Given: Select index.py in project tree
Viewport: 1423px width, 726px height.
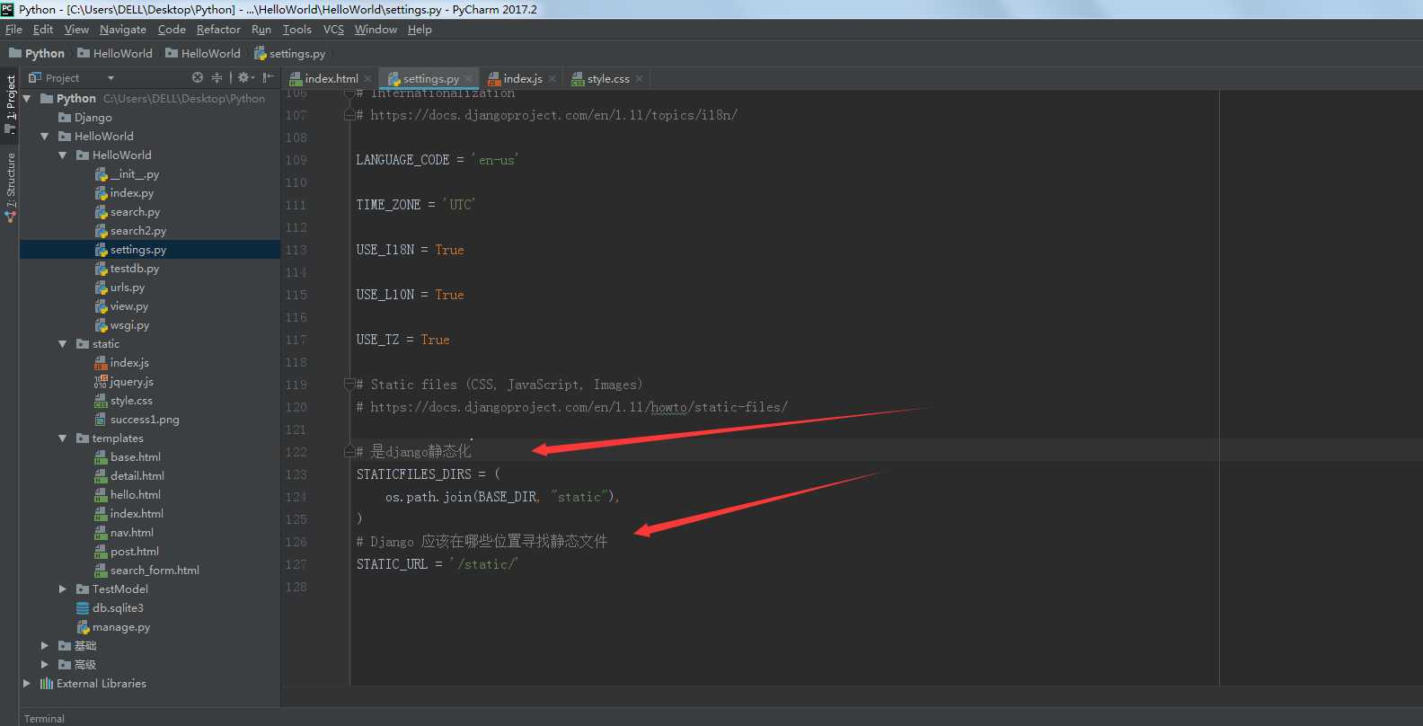Looking at the screenshot, I should pyautogui.click(x=124, y=193).
